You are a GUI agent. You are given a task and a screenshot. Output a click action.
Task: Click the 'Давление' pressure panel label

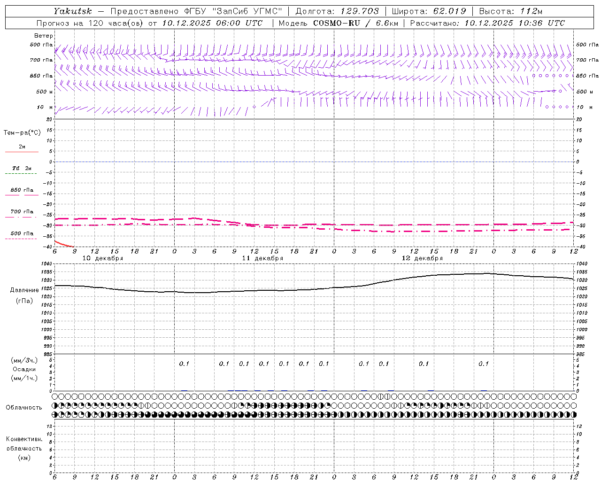tap(24, 290)
